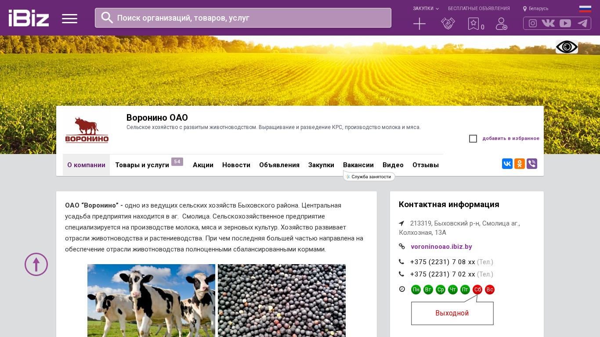Click phone icon beside 7 08 xx number
Viewport: 600px width, 337px height.
tap(401, 262)
